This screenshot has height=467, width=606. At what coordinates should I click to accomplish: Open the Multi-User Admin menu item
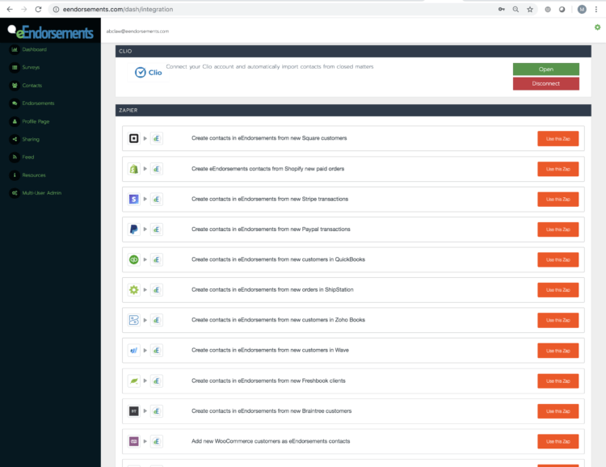point(42,193)
